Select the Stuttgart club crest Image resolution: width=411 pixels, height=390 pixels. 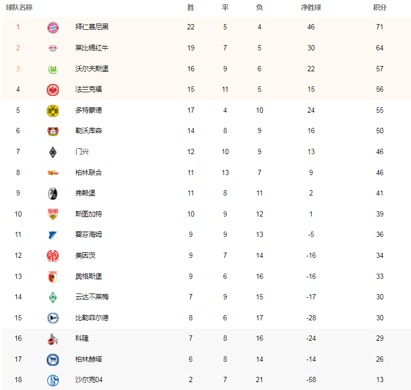52,214
